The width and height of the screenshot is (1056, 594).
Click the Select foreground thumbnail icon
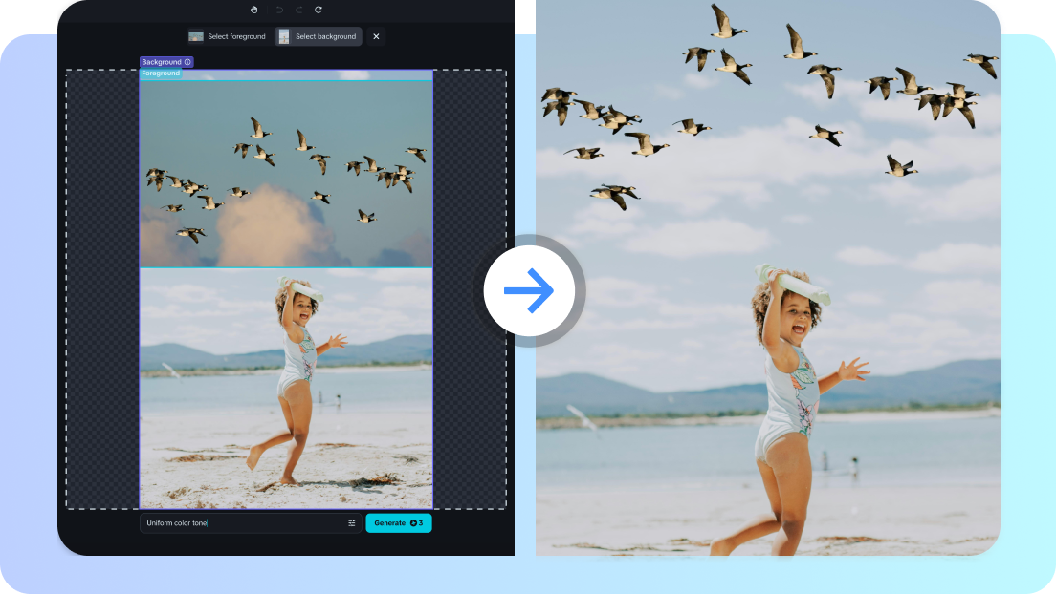pos(196,36)
